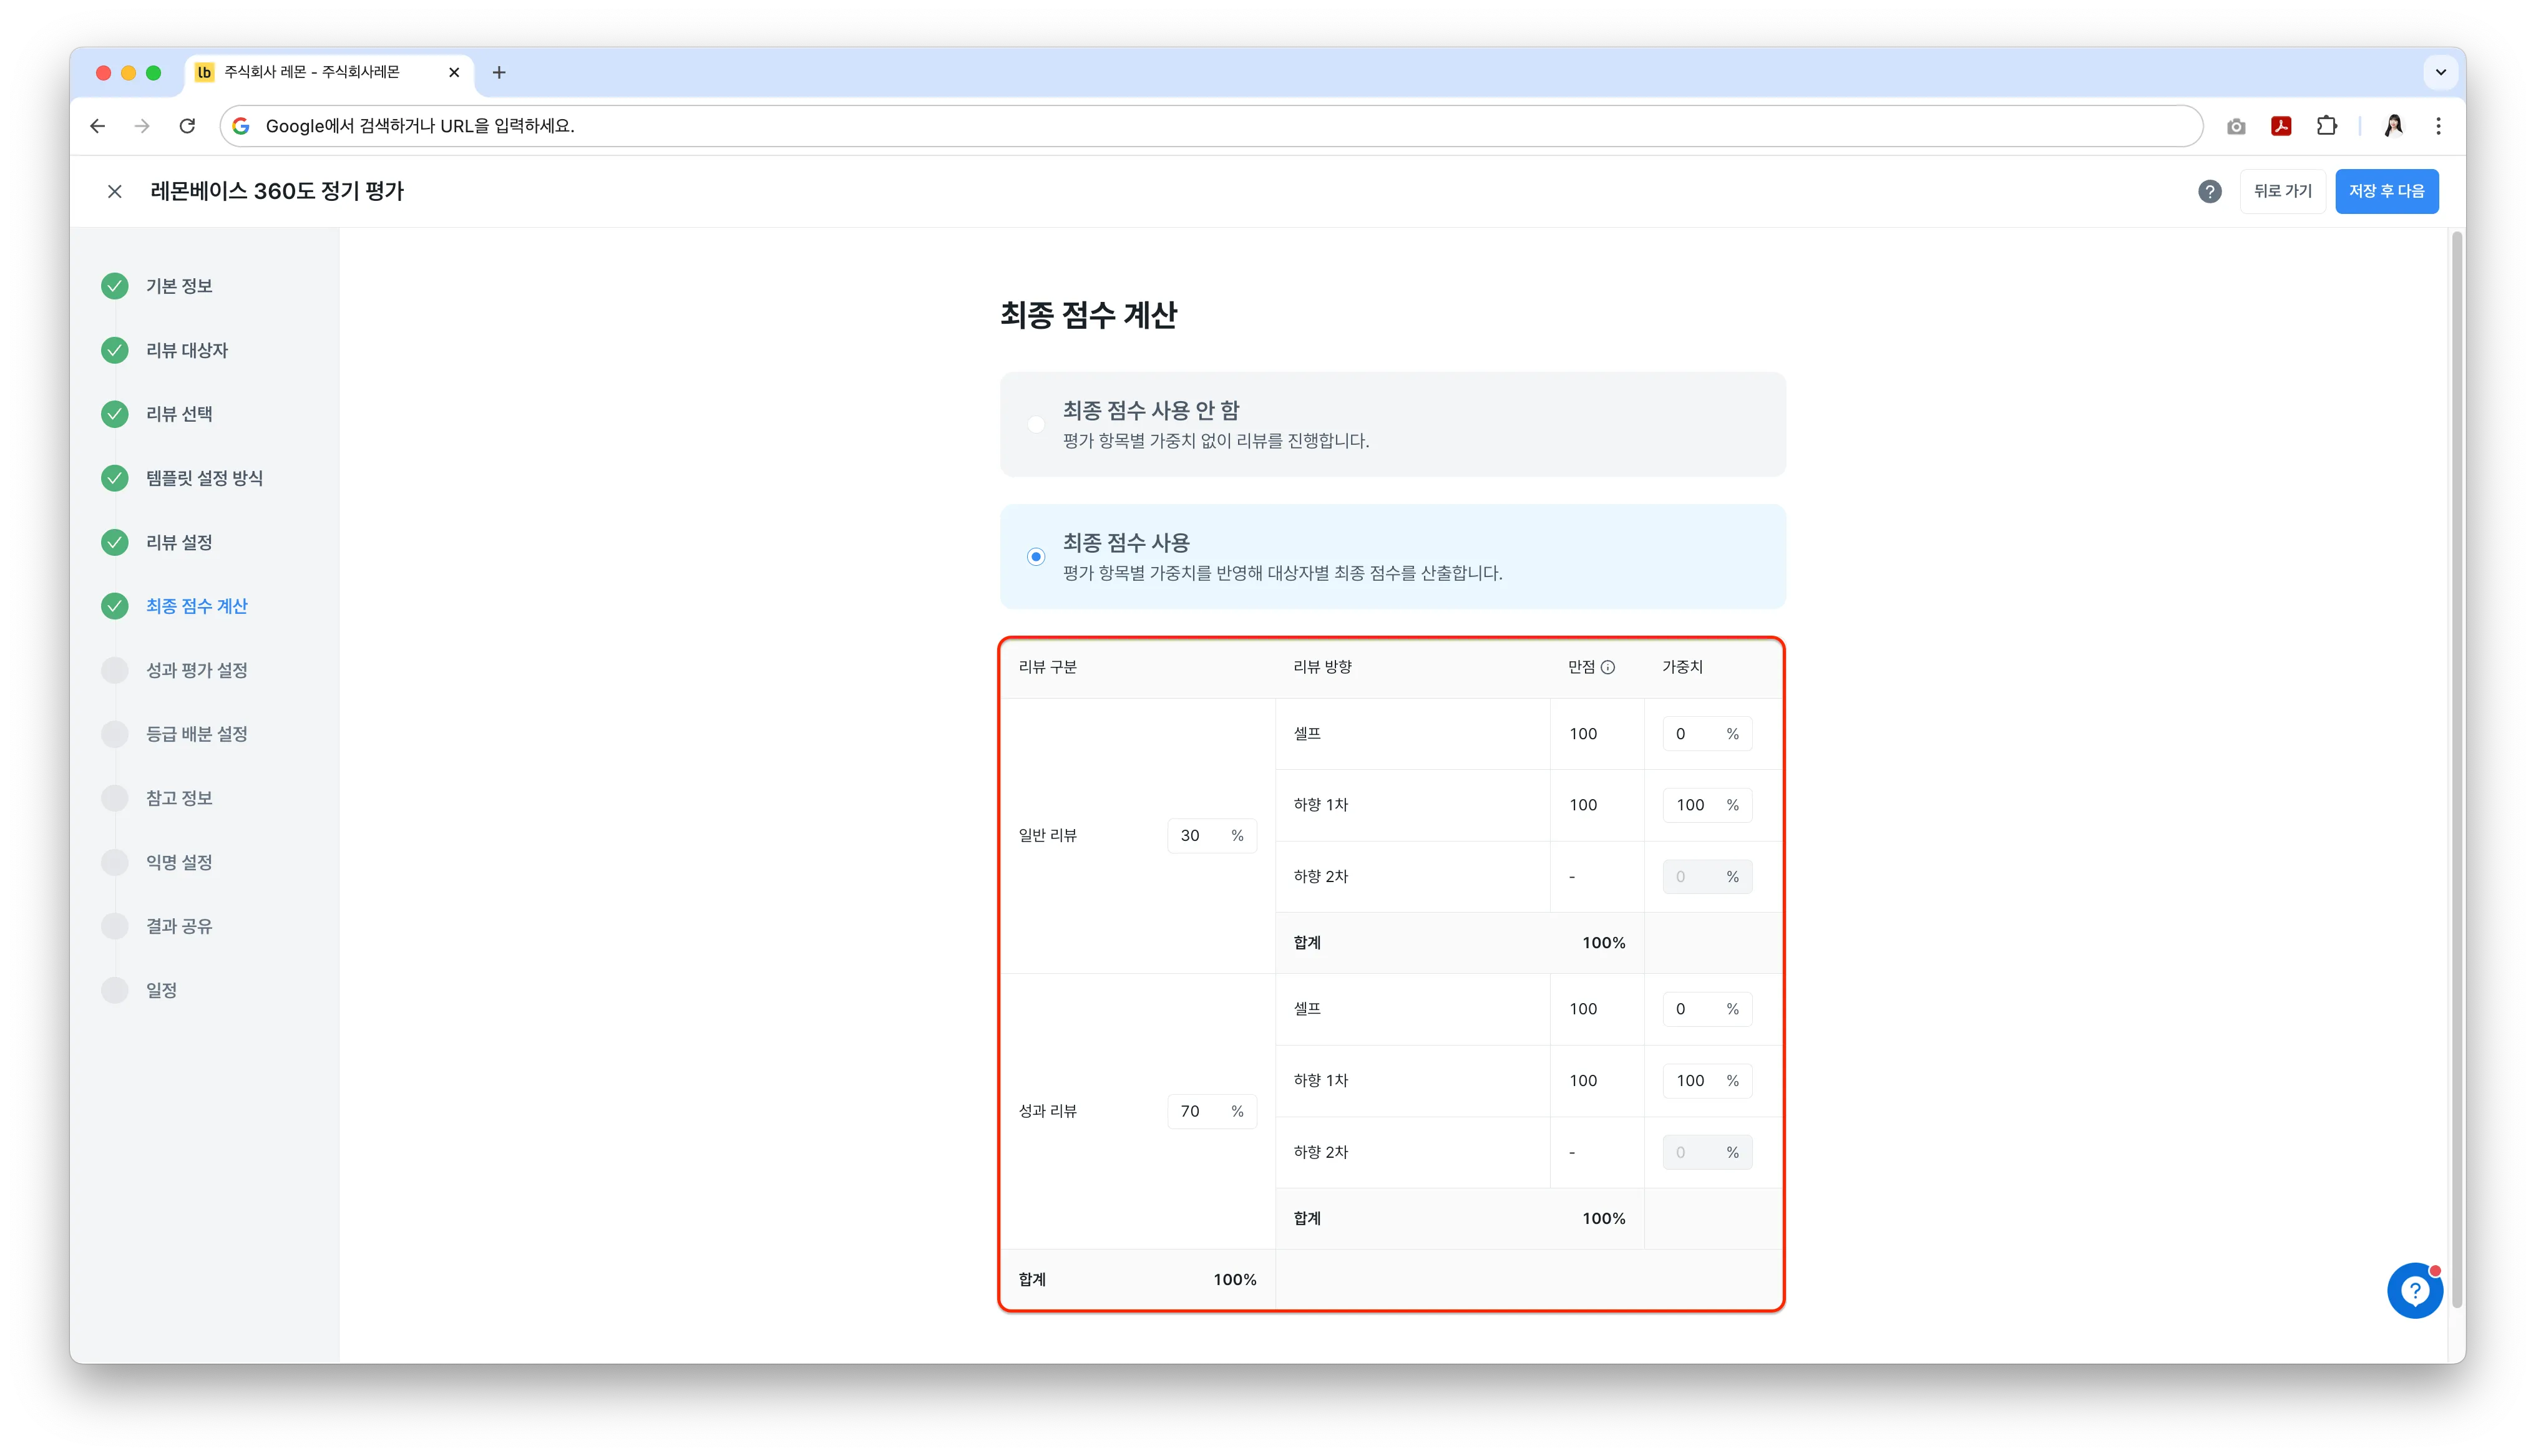Open 등급 배분 설정 step

tap(196, 734)
